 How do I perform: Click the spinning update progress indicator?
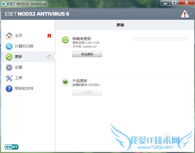pos(49,57)
